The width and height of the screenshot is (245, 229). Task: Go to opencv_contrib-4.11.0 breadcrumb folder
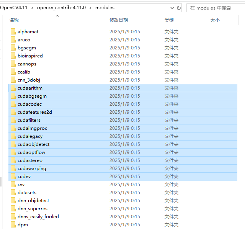pos(61,8)
